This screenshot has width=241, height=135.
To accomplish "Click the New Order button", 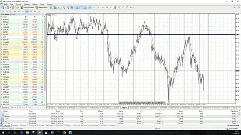I will [x=41, y=7].
